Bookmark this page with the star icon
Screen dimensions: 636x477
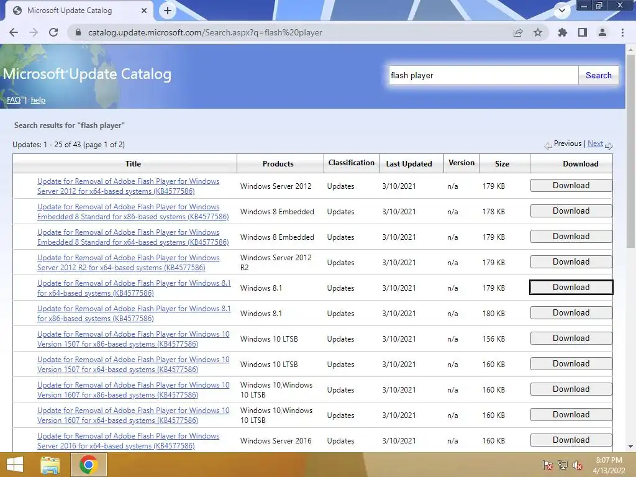coord(538,32)
